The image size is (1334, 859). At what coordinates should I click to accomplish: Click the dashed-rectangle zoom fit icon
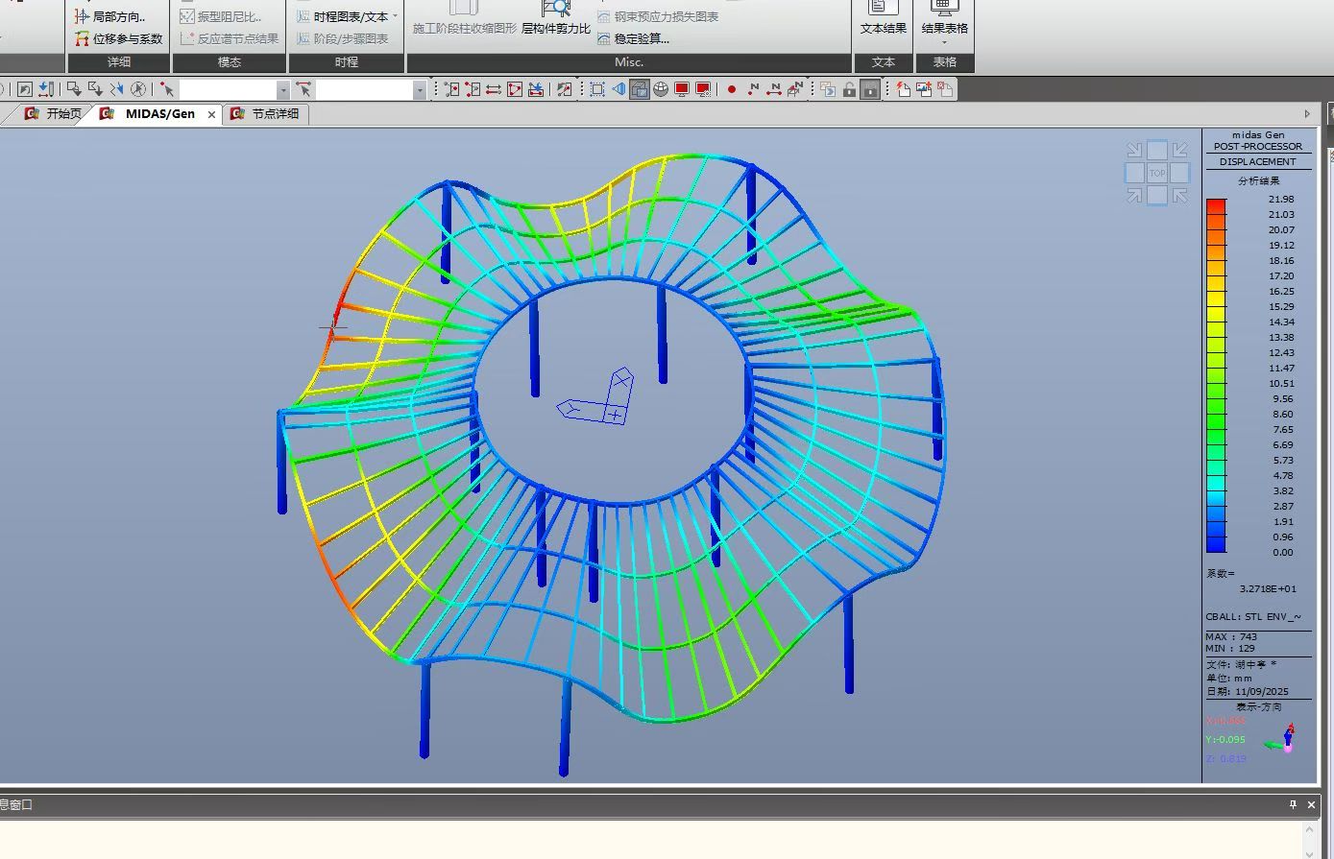(x=597, y=89)
